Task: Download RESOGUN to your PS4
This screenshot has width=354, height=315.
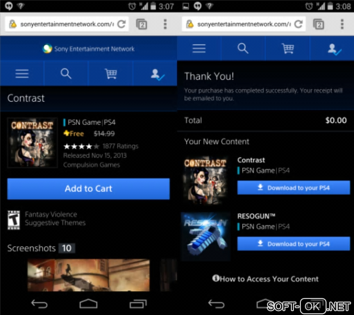Action: tap(294, 243)
